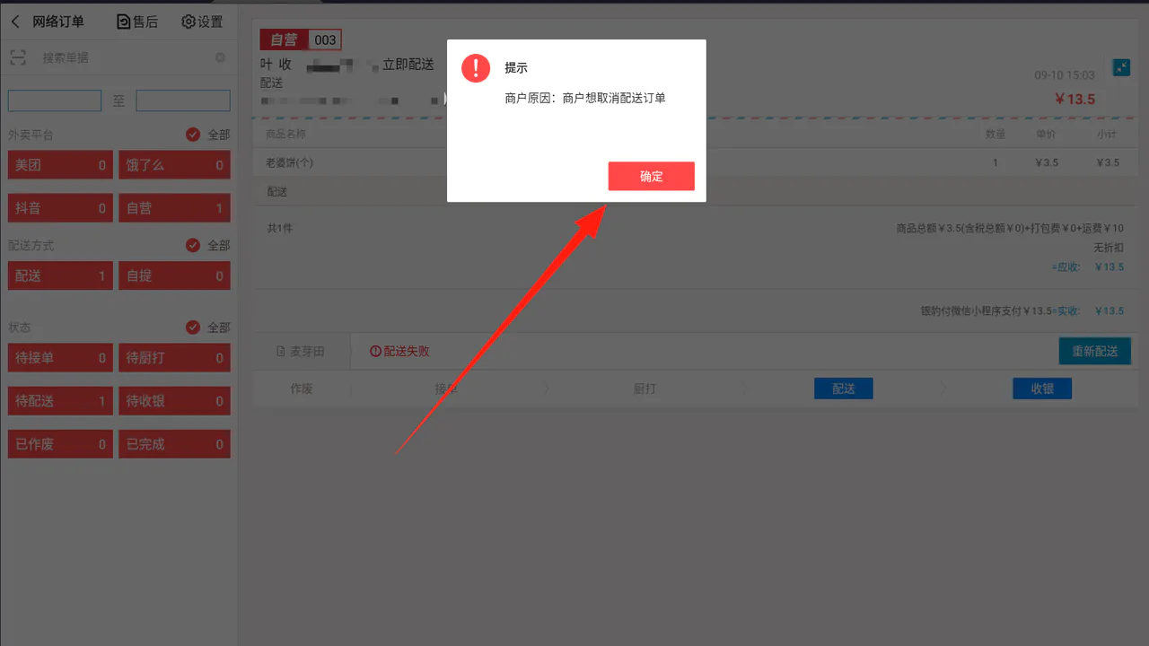Click the 接单 step label
Screen dimensions: 1149x646
[x=446, y=388]
